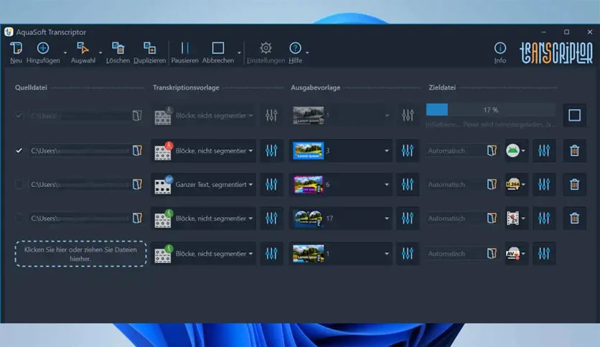Browse target file in drop-zone row
Image resolution: width=600 pixels, height=347 pixels.
(492, 253)
